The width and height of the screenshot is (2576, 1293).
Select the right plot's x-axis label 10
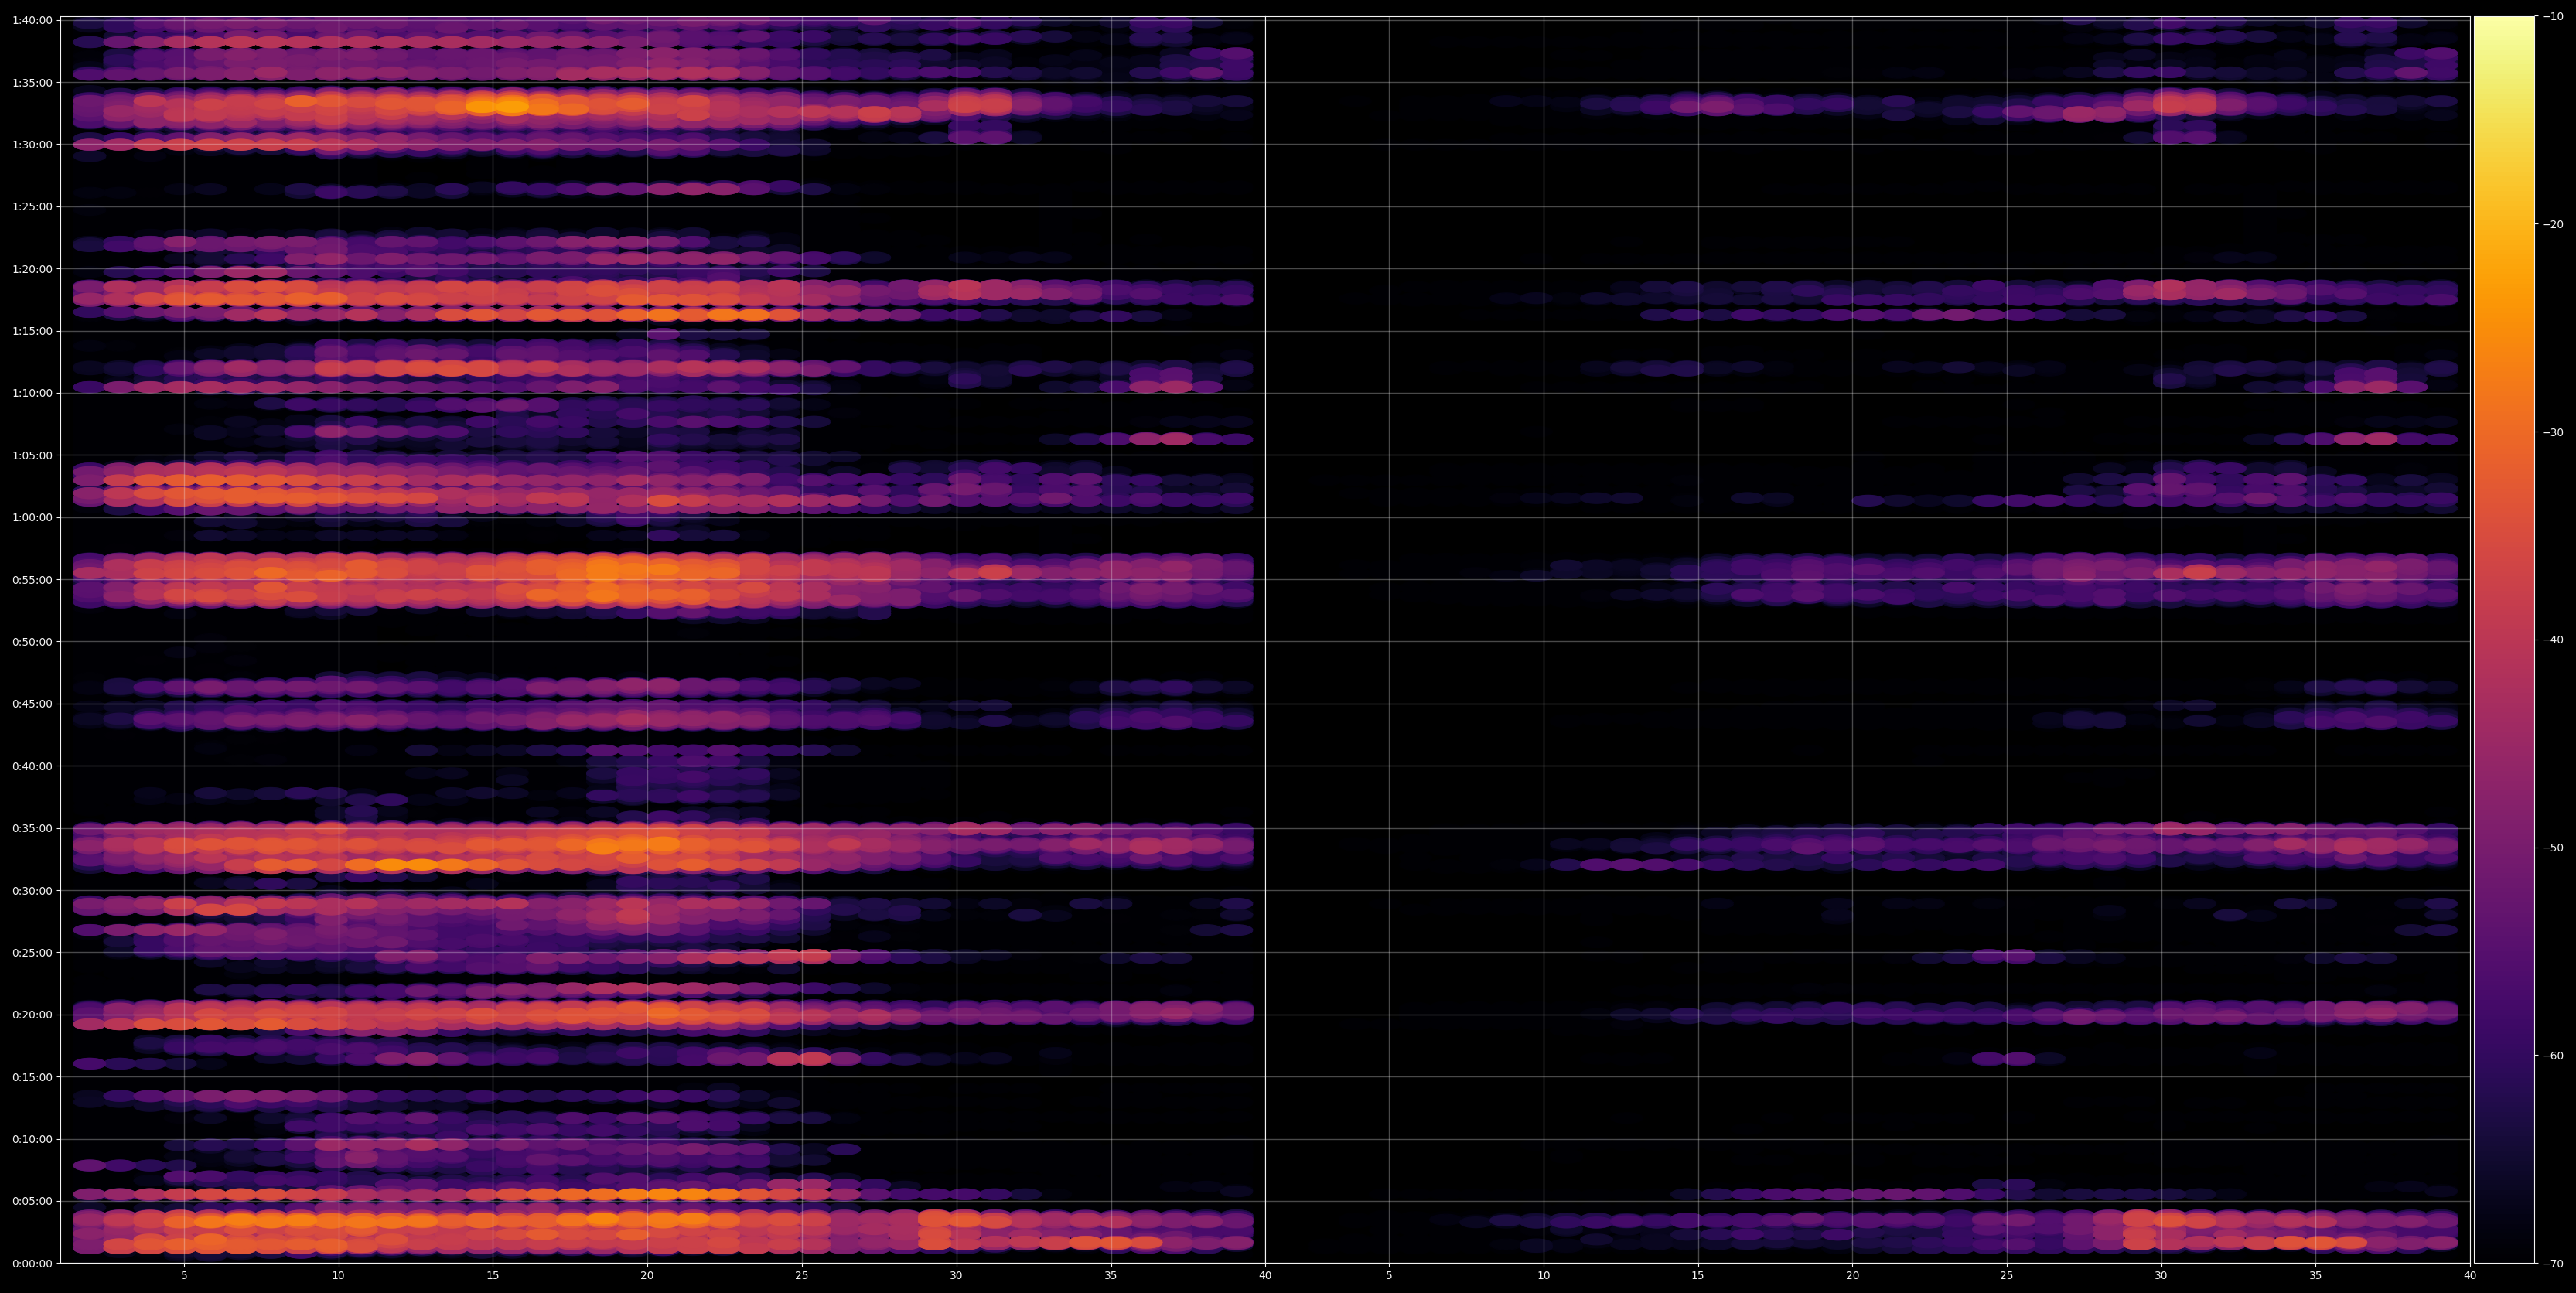tap(1543, 1276)
